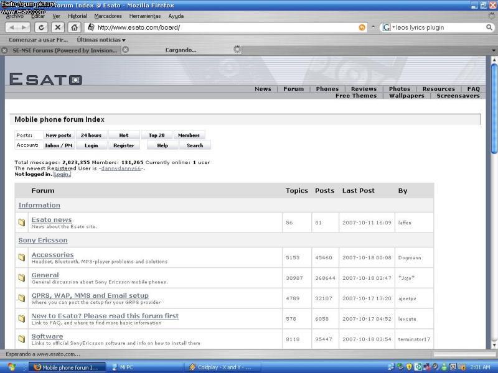Click the green user icon in system tray
Image resolution: width=498 pixels, height=373 pixels.
(x=444, y=367)
